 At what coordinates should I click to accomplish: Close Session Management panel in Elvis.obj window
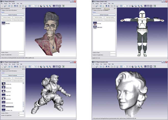tap(24, 8)
